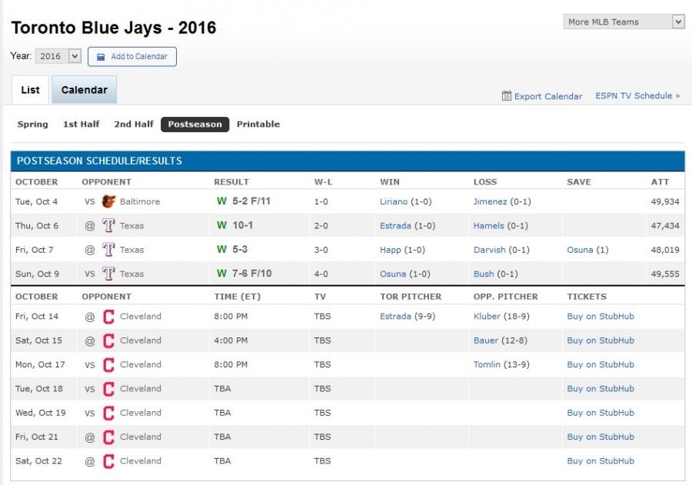This screenshot has height=485, width=692.
Task: Click the Add to Calendar button
Action: point(132,56)
